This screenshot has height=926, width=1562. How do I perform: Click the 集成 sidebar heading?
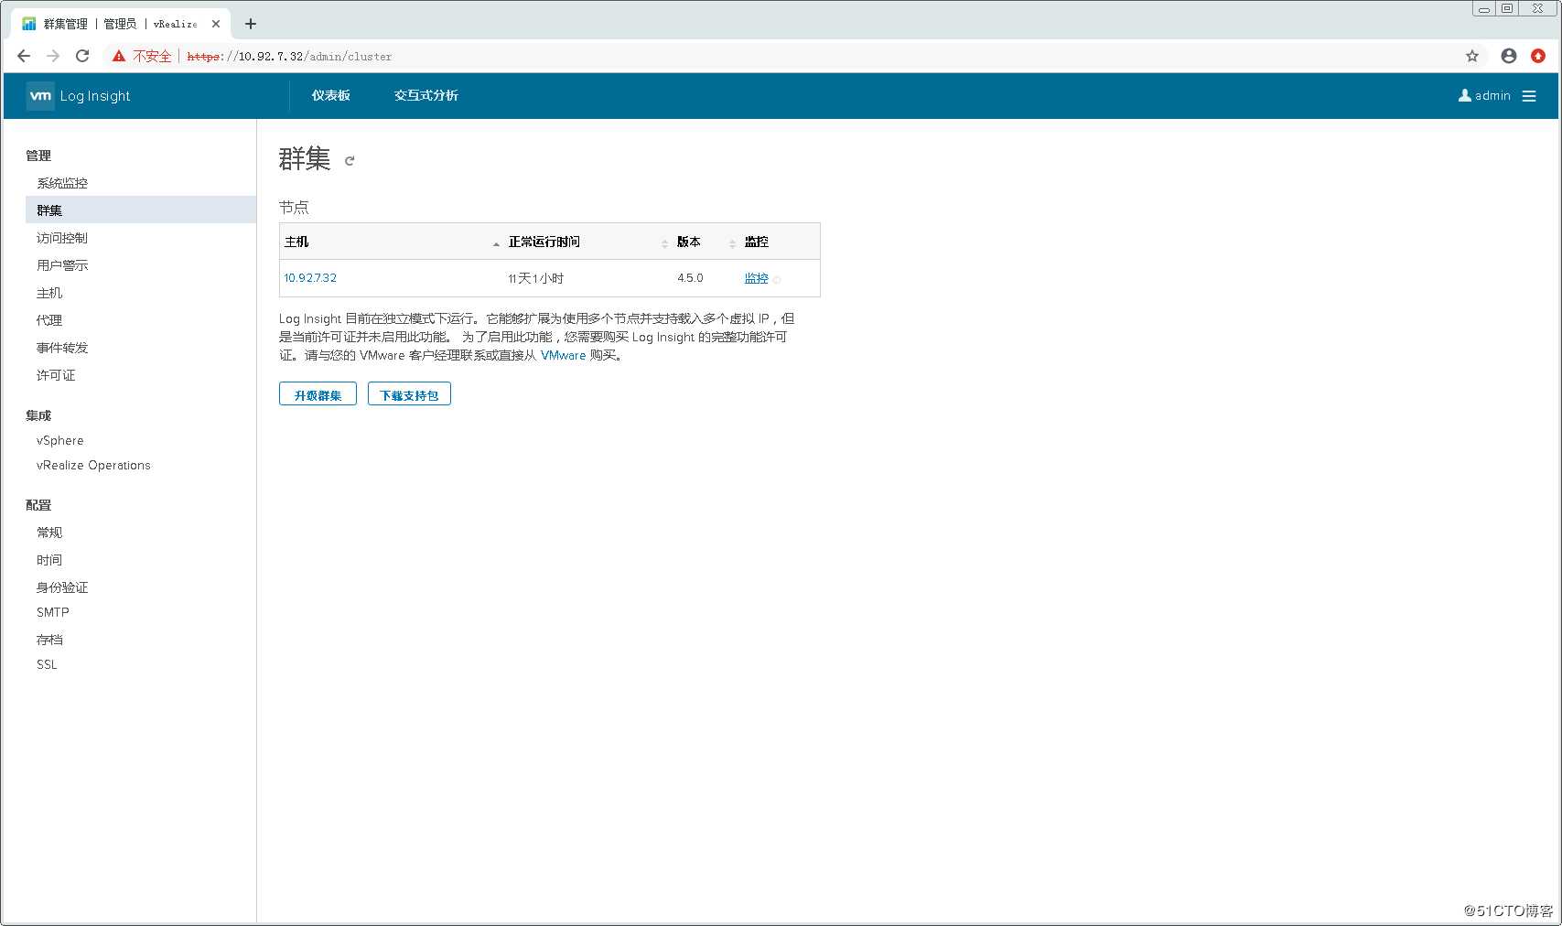[x=38, y=415]
